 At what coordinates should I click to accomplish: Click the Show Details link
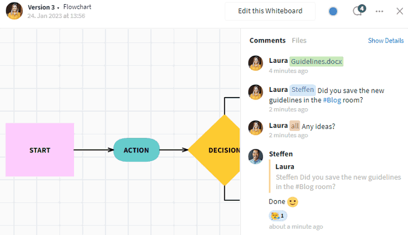pos(386,41)
